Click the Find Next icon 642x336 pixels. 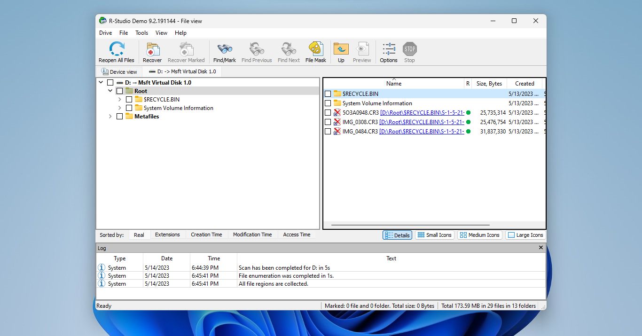(289, 49)
